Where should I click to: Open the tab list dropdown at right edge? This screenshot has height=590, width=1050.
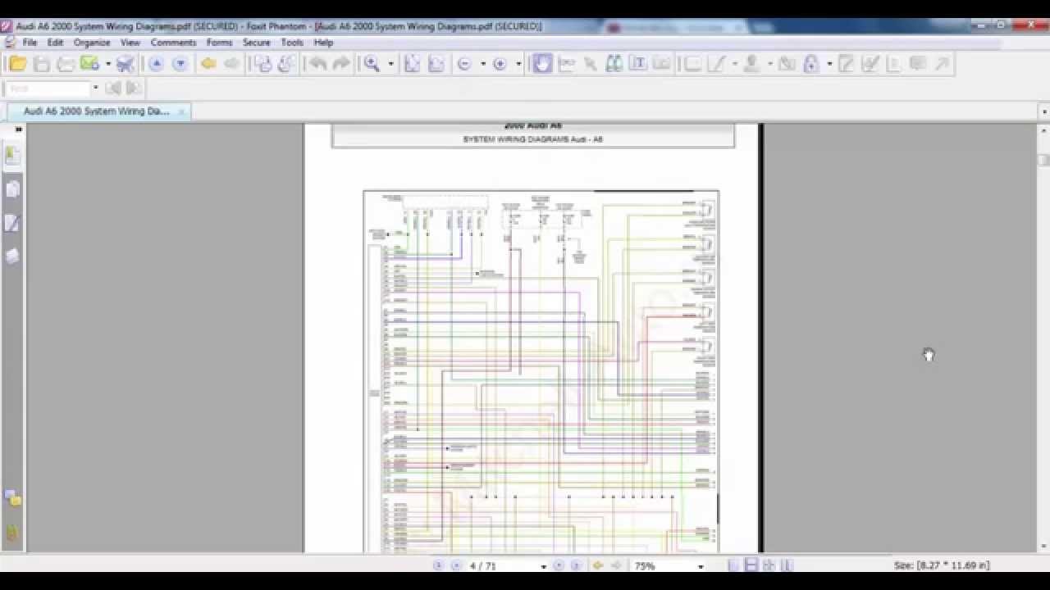point(1043,111)
